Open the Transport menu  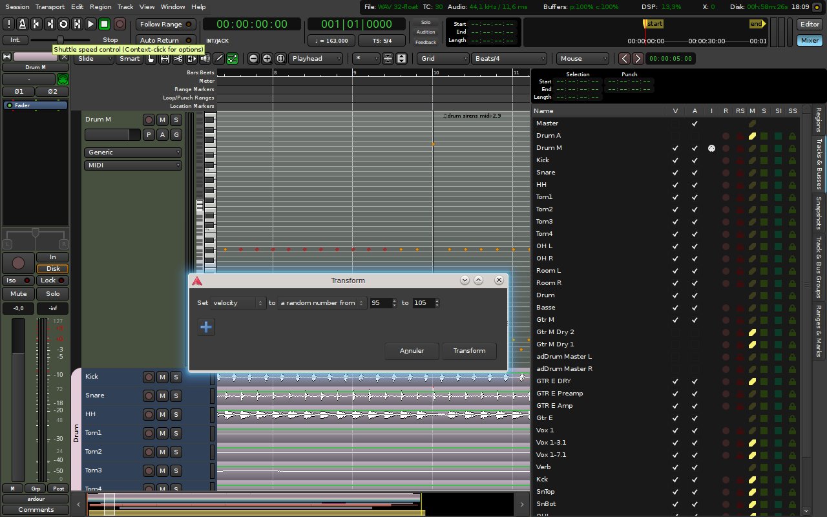(x=50, y=6)
